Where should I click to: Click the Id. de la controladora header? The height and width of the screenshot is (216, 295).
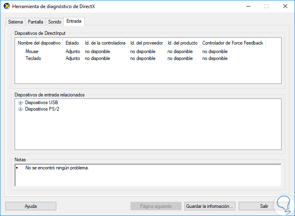105,43
